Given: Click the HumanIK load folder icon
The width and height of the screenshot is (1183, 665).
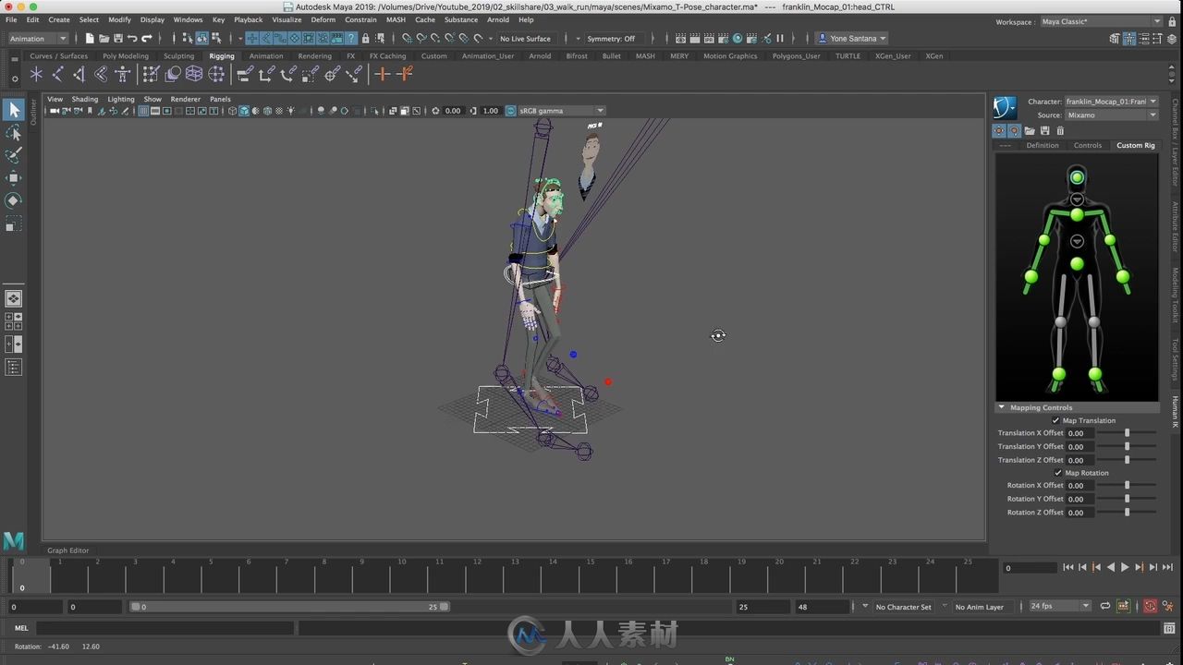Looking at the screenshot, I should [x=1030, y=131].
